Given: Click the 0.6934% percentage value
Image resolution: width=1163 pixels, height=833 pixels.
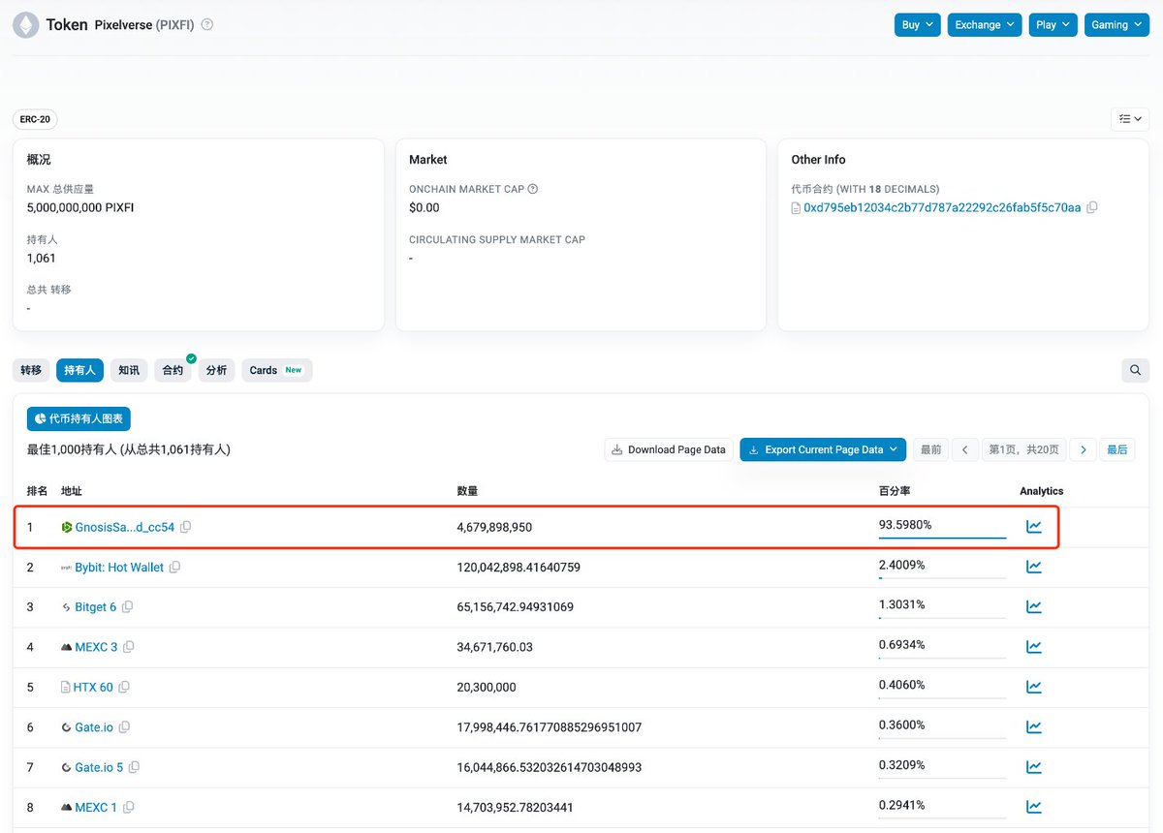Looking at the screenshot, I should point(902,644).
